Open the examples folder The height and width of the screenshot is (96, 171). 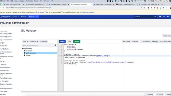[x=29, y=51]
